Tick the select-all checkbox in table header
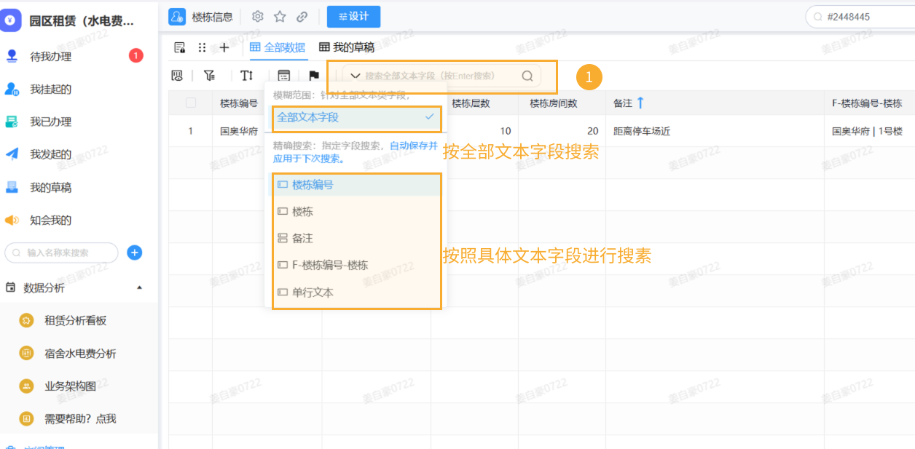 point(191,103)
